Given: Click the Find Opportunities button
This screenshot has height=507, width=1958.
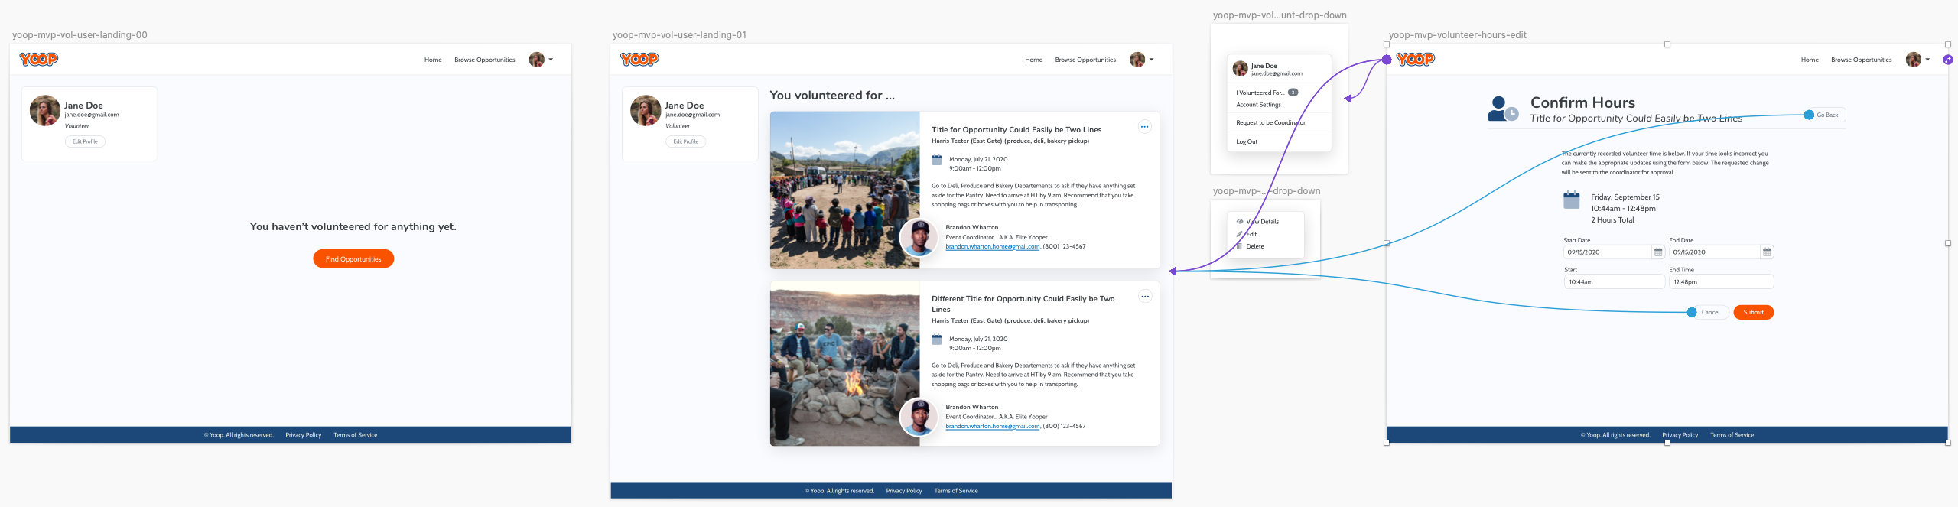Looking at the screenshot, I should tap(353, 258).
